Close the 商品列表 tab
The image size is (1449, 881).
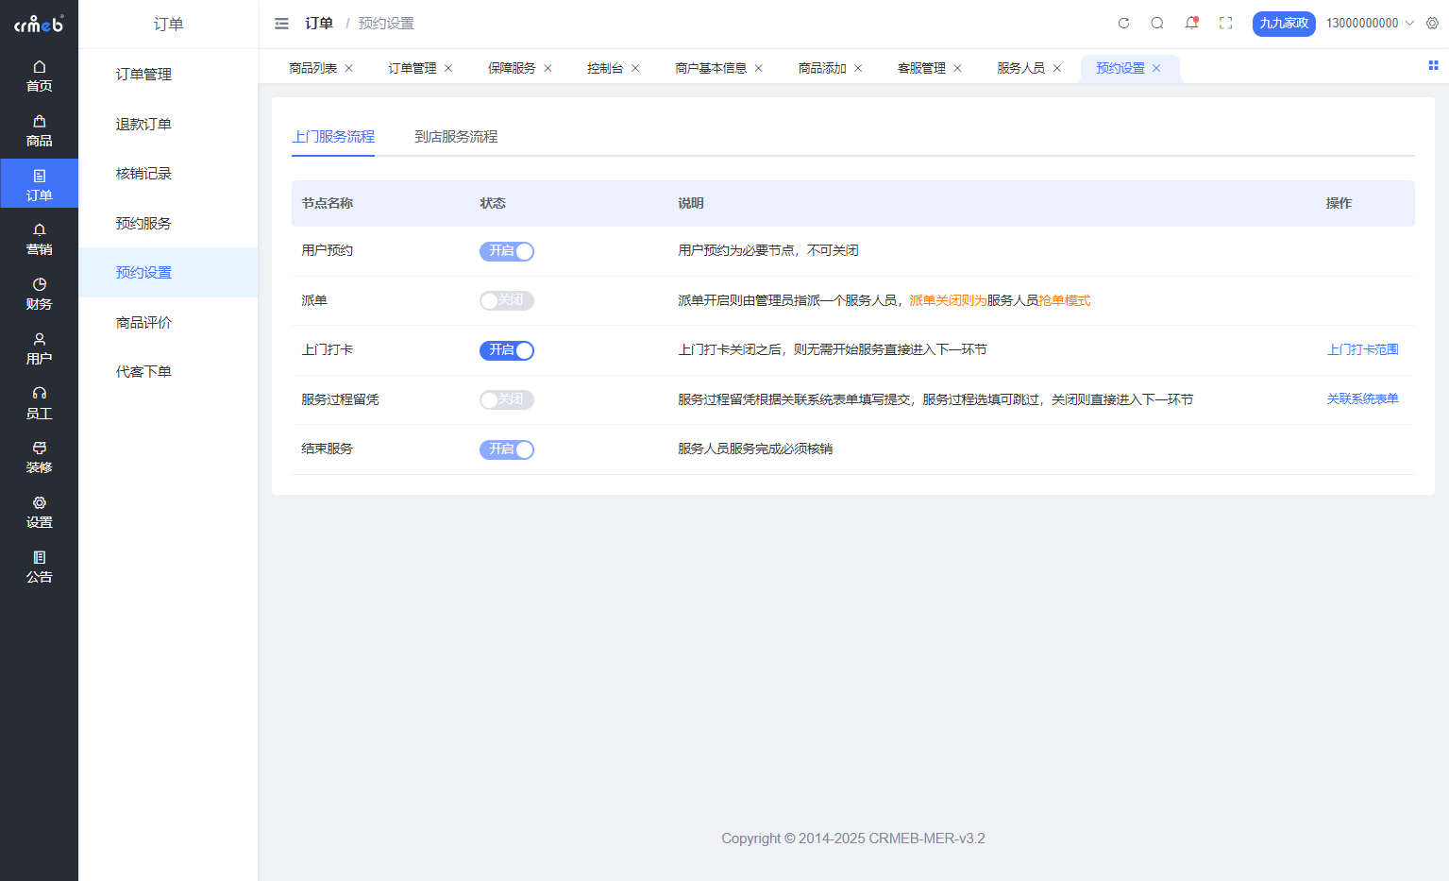point(349,68)
